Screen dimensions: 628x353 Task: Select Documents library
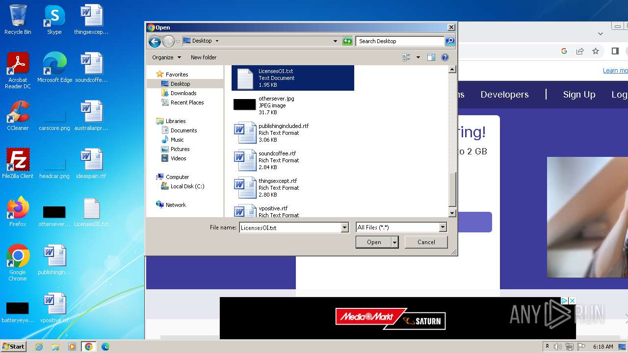[183, 130]
